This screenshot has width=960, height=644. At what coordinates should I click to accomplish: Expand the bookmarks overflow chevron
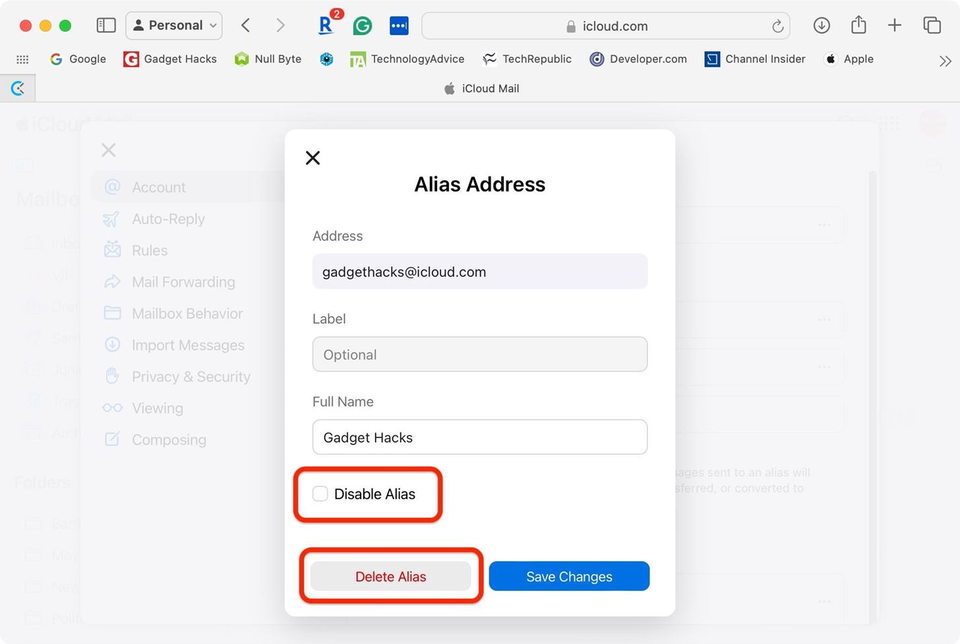click(x=945, y=61)
